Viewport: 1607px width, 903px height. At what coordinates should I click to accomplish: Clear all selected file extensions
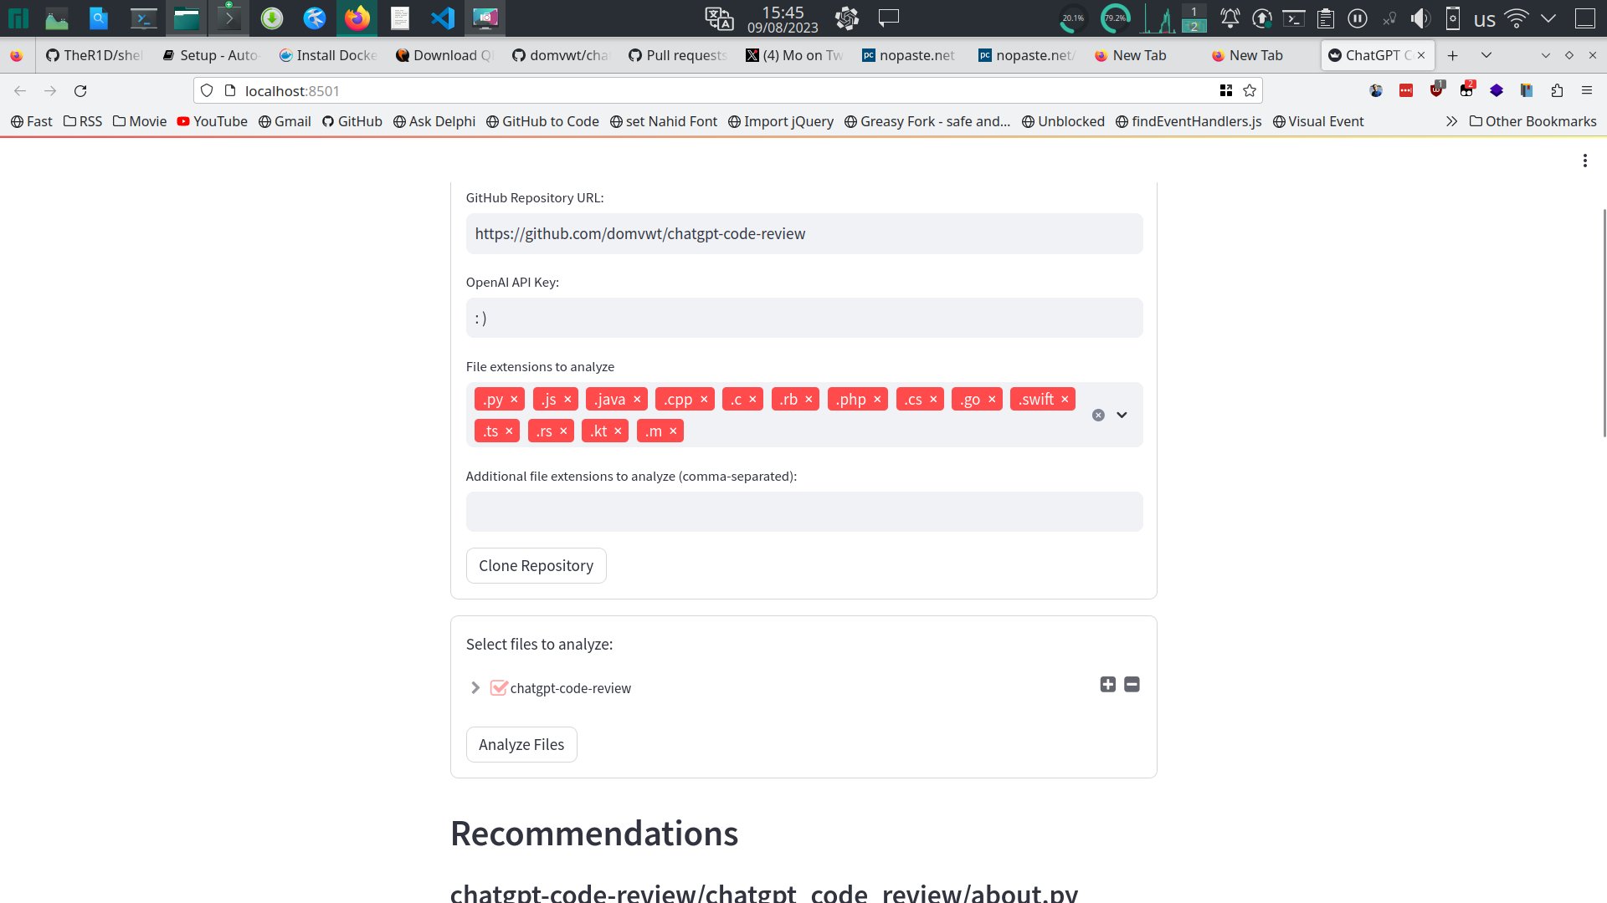(1098, 416)
